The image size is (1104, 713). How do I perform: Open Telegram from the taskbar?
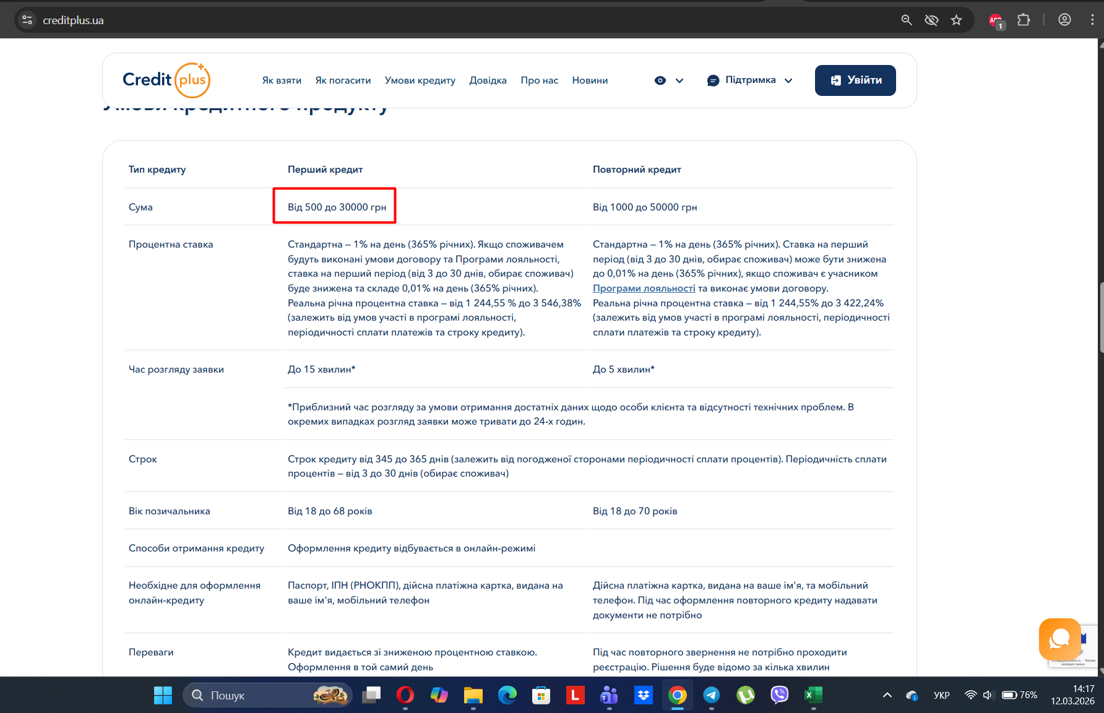coord(712,695)
